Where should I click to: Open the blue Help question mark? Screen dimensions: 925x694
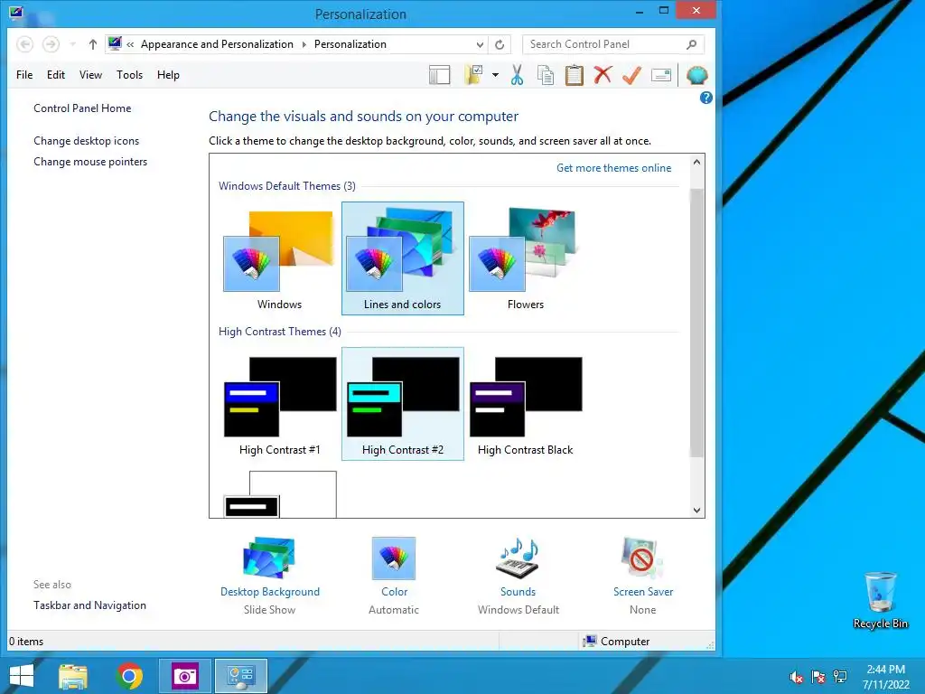coord(706,98)
